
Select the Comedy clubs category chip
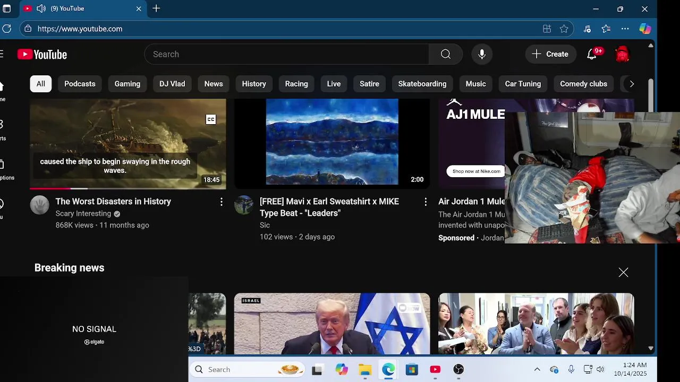pyautogui.click(x=583, y=84)
